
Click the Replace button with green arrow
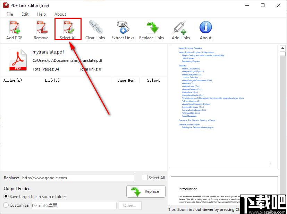146,191
